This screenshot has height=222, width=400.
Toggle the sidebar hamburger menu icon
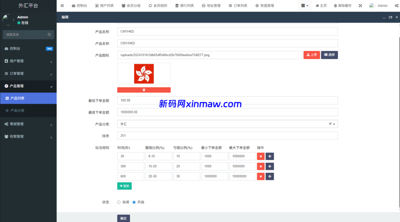pos(62,5)
